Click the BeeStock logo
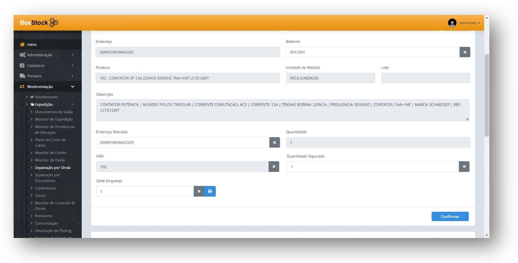The height and width of the screenshot is (263, 518). click(39, 23)
